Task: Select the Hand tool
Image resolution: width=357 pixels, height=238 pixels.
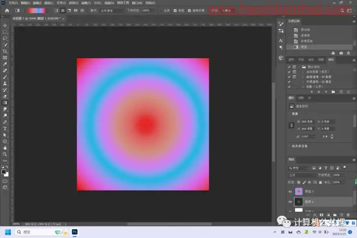Action: pyautogui.click(x=5, y=148)
